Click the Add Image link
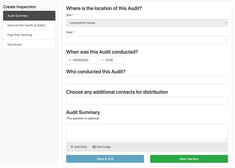This screenshot has height=168, width=235. [102, 147]
